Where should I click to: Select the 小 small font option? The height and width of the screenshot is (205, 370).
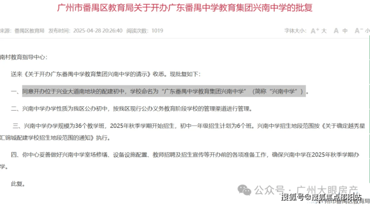coord(367,31)
